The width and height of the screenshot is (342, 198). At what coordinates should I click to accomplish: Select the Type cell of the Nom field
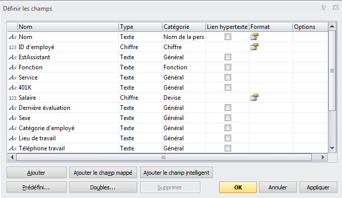(x=141, y=37)
